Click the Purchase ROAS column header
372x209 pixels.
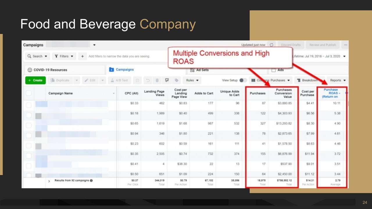click(x=330, y=93)
